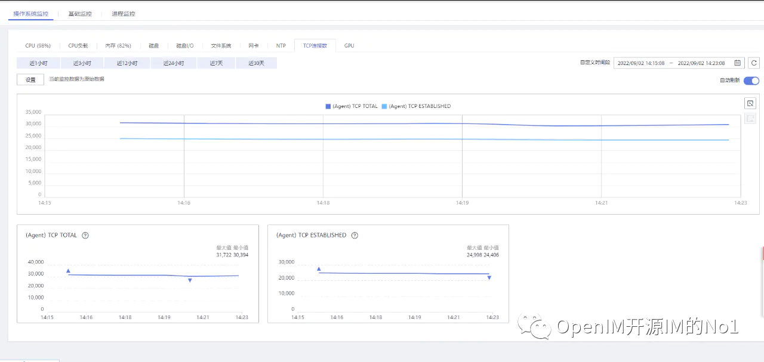
Task: Click the refresh icon beside date range
Action: pyautogui.click(x=754, y=63)
